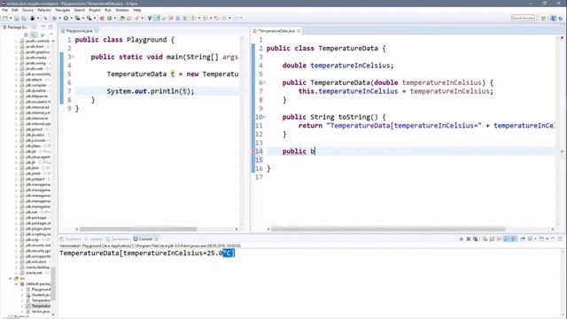Click the Pin Console icon

coord(523,238)
